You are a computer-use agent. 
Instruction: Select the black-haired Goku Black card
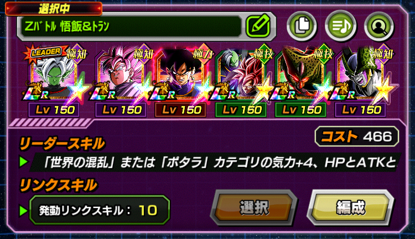(180, 74)
